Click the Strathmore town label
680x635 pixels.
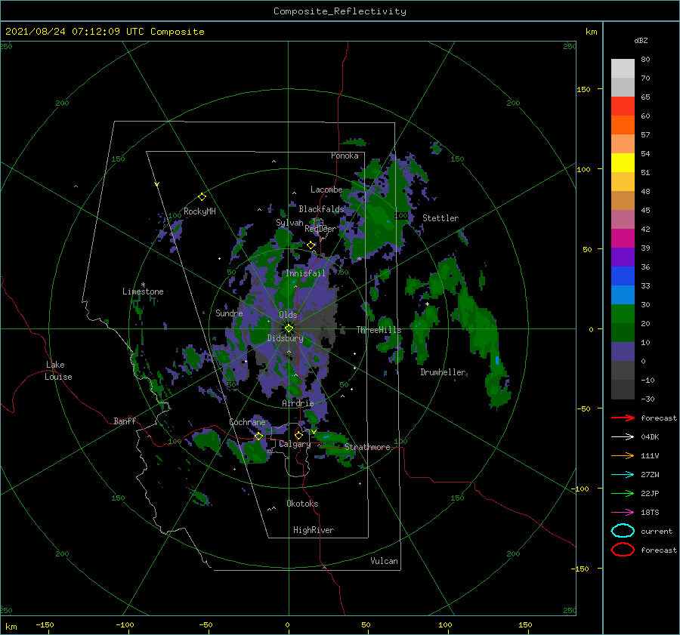tap(367, 447)
